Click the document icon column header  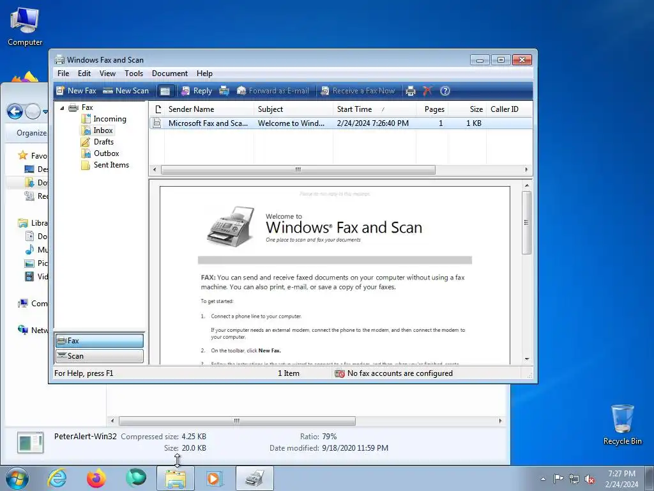coord(157,109)
